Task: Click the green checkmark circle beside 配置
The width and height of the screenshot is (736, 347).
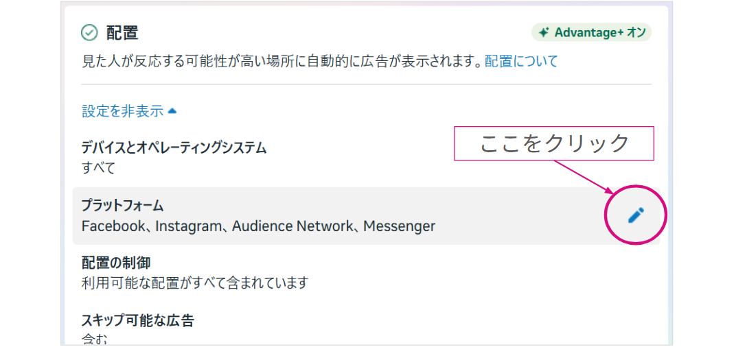Action: coord(89,32)
